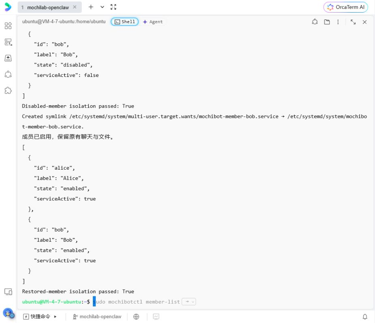Screen dimensions: 375x323
Task: Click the cluster icon in terminal header
Action: 315,22
